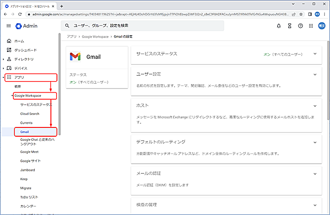The height and width of the screenshot is (215, 330).
Task: Open the Chrome profile avatar
Action: coord(317,14)
